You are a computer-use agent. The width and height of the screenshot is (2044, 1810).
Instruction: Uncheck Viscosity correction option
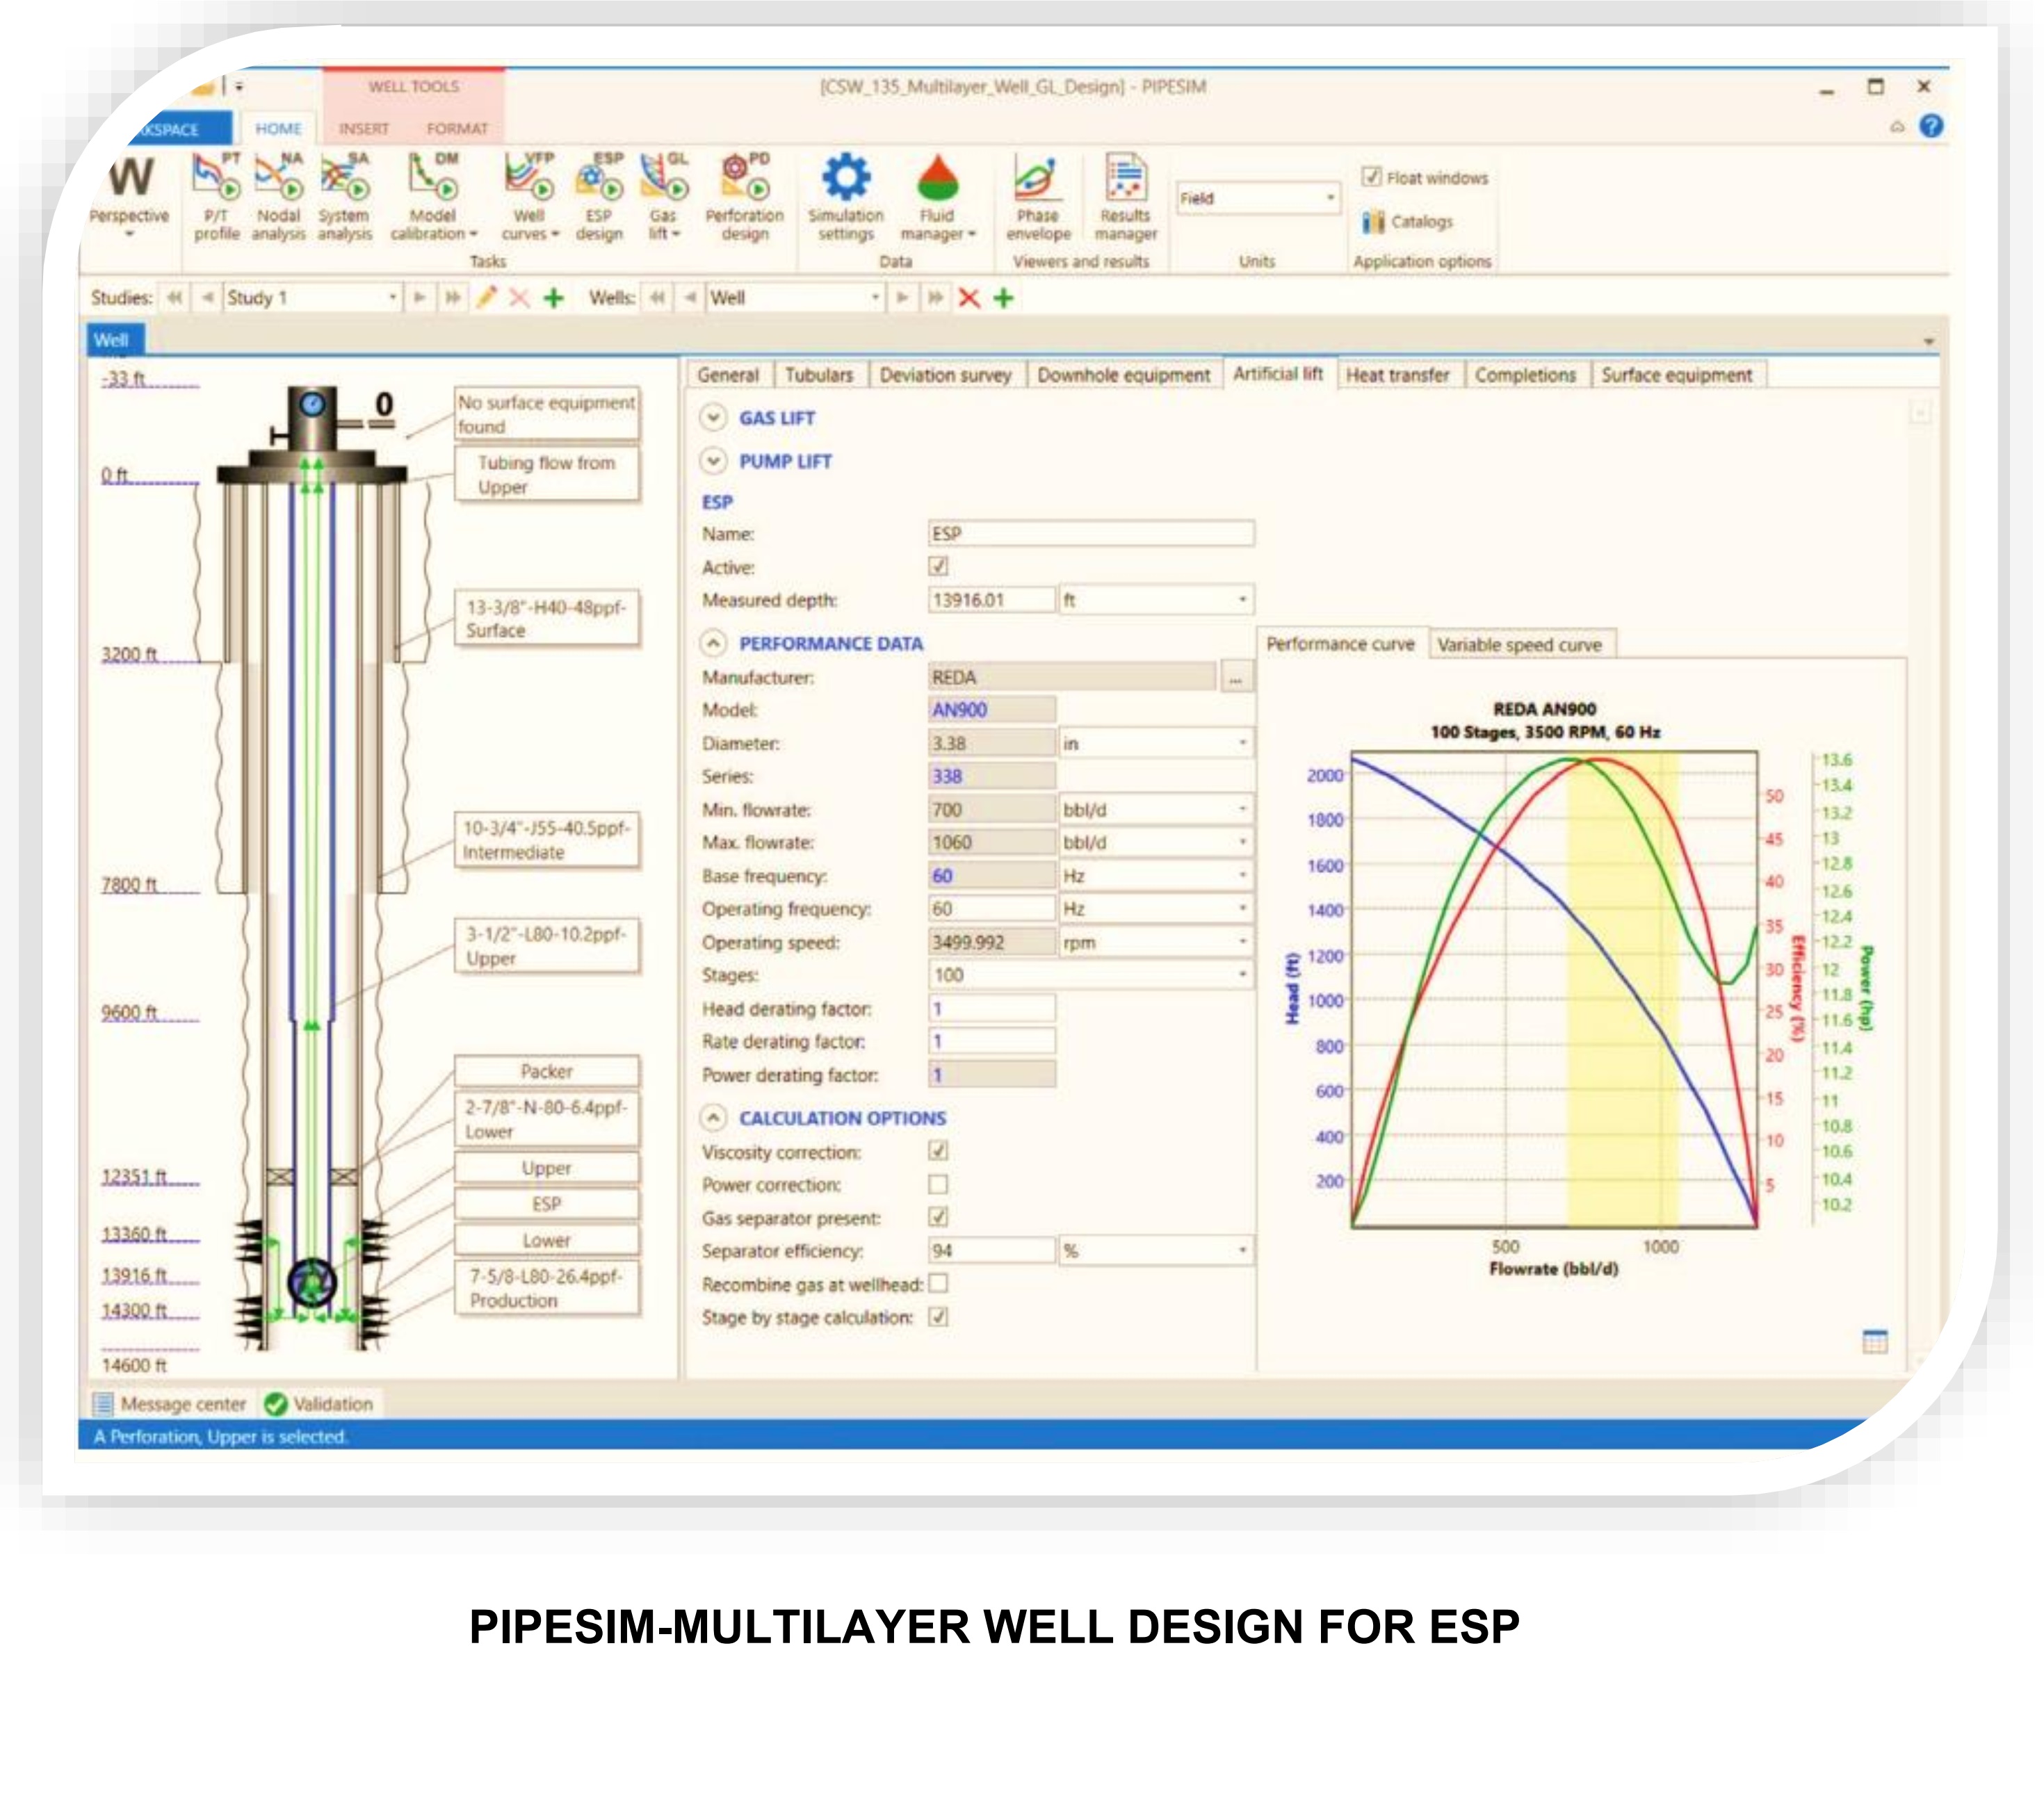(x=938, y=1151)
